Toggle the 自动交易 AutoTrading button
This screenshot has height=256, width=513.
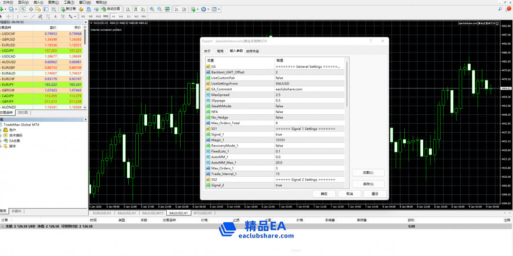pos(111,9)
